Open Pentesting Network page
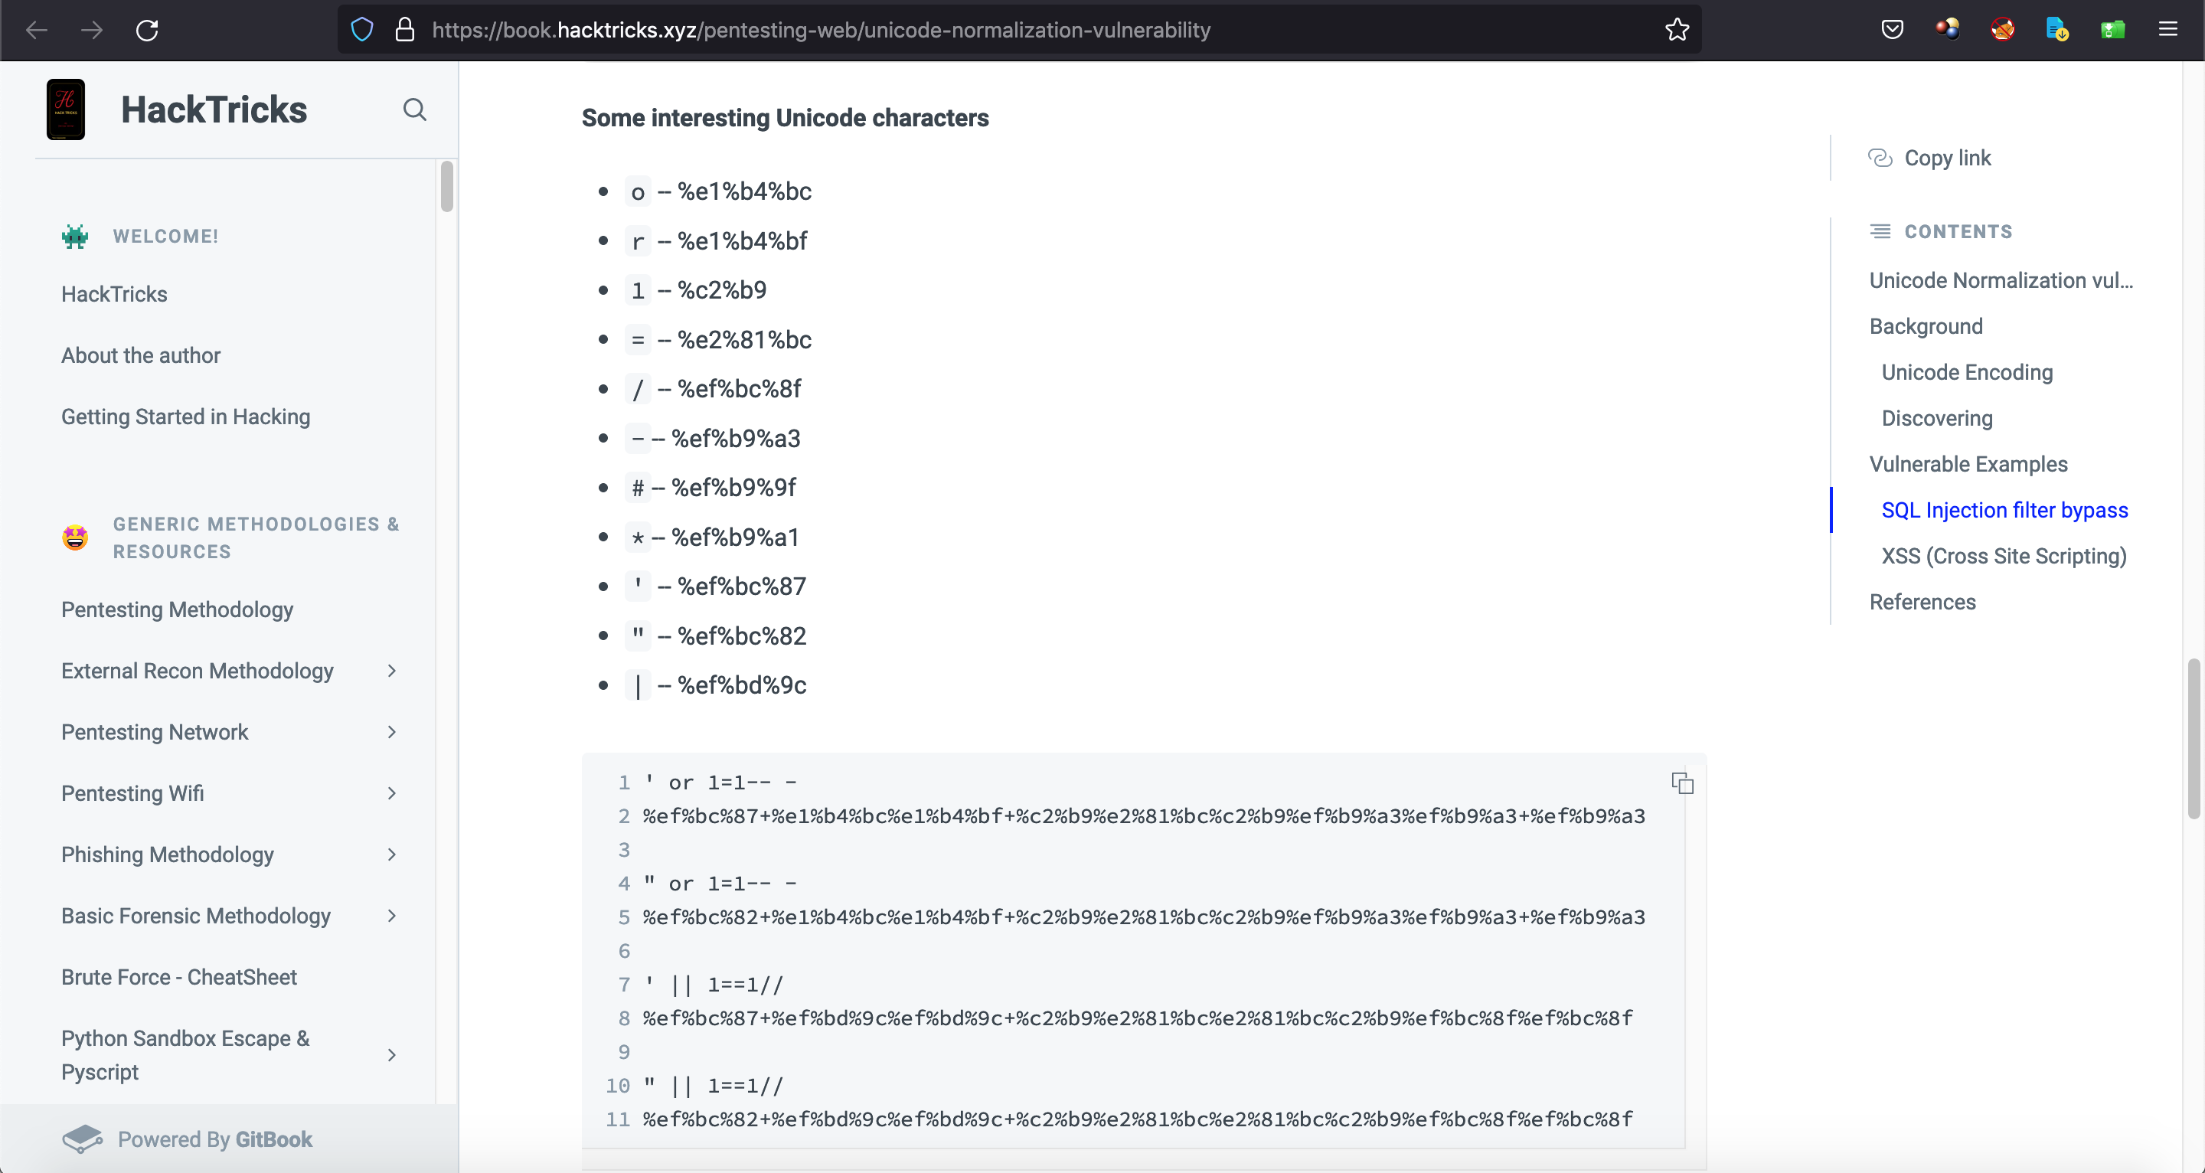Viewport: 2205px width, 1173px height. click(154, 732)
